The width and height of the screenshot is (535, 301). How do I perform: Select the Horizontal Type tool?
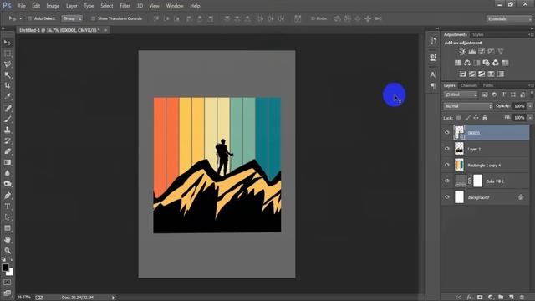8,207
